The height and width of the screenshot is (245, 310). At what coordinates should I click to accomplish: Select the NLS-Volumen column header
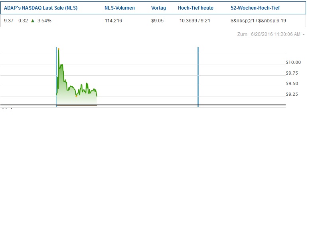(120, 8)
